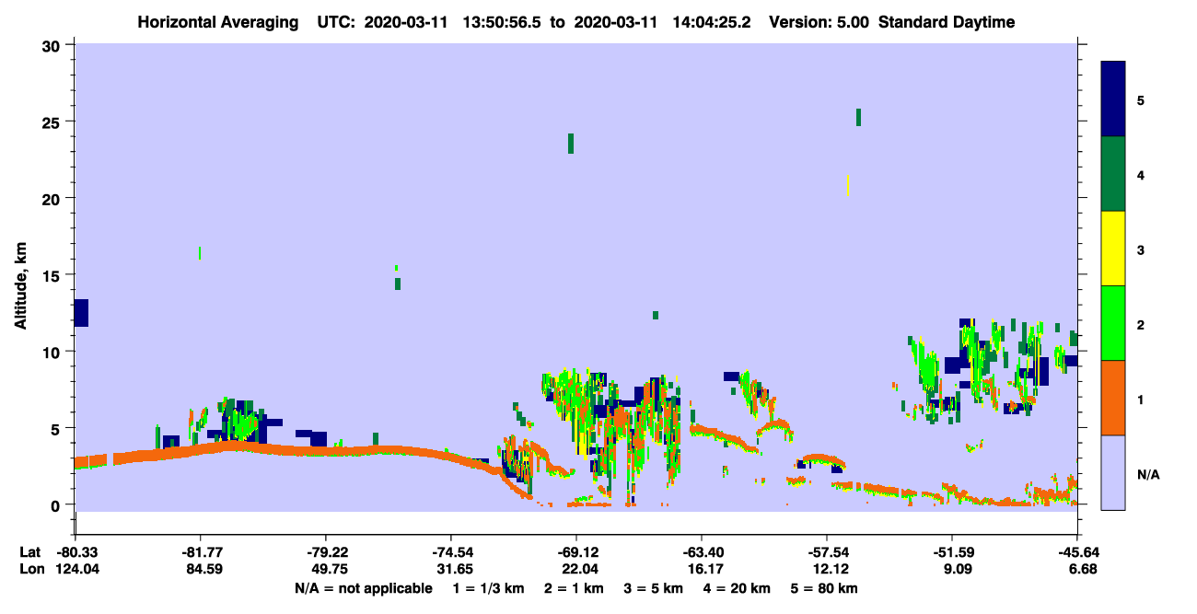
Task: Click latitude value -74.54
Action: pos(451,552)
